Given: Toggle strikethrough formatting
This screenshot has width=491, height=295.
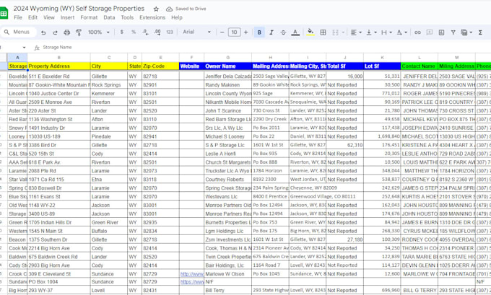Looking at the screenshot, I should click(x=283, y=32).
